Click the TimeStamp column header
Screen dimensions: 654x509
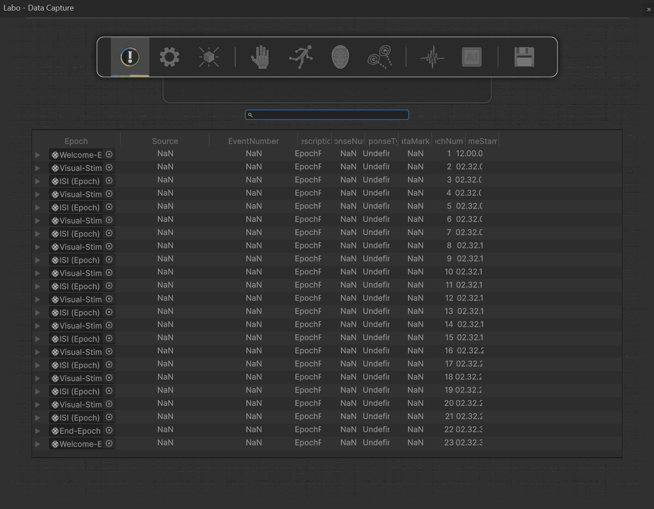click(x=482, y=141)
